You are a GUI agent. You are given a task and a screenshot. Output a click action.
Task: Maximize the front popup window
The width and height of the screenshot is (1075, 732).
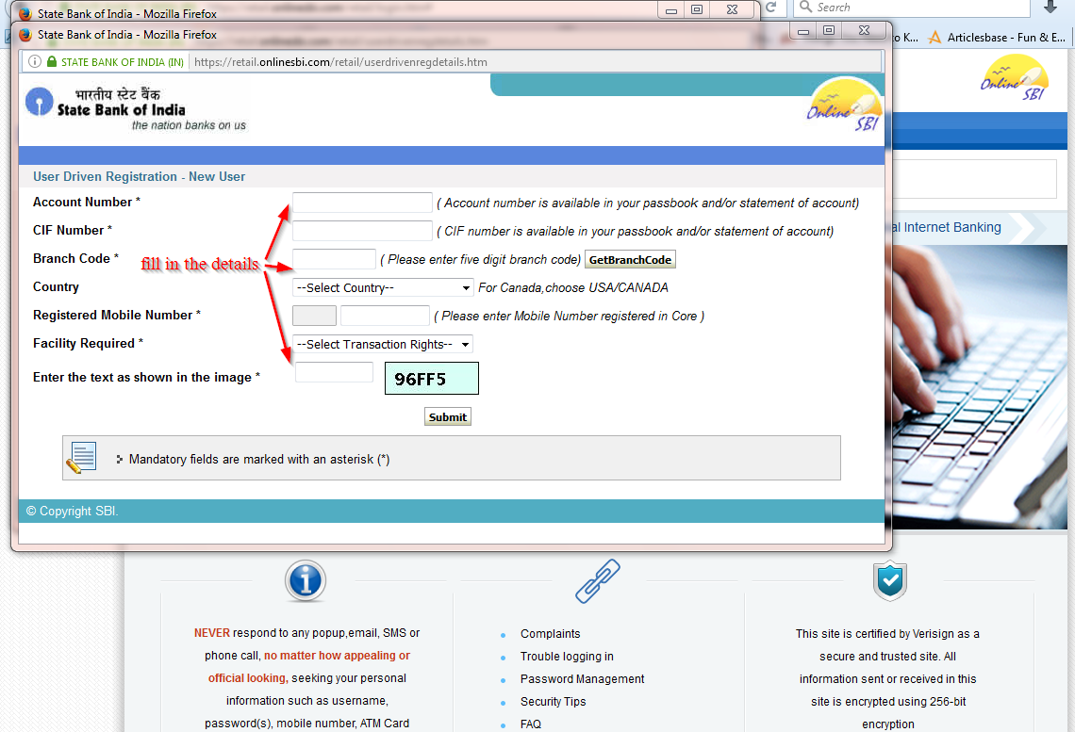coord(829,30)
